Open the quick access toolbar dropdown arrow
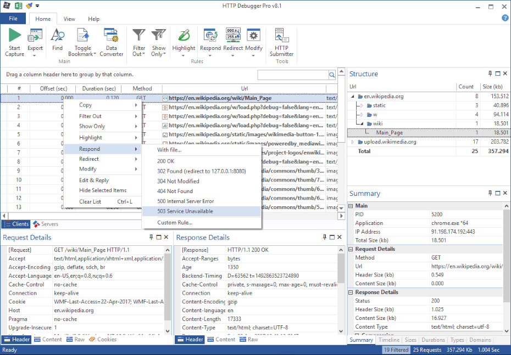 [37, 6]
